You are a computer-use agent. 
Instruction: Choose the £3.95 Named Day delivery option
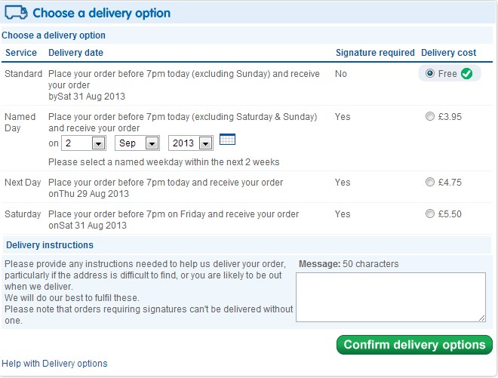tap(430, 116)
